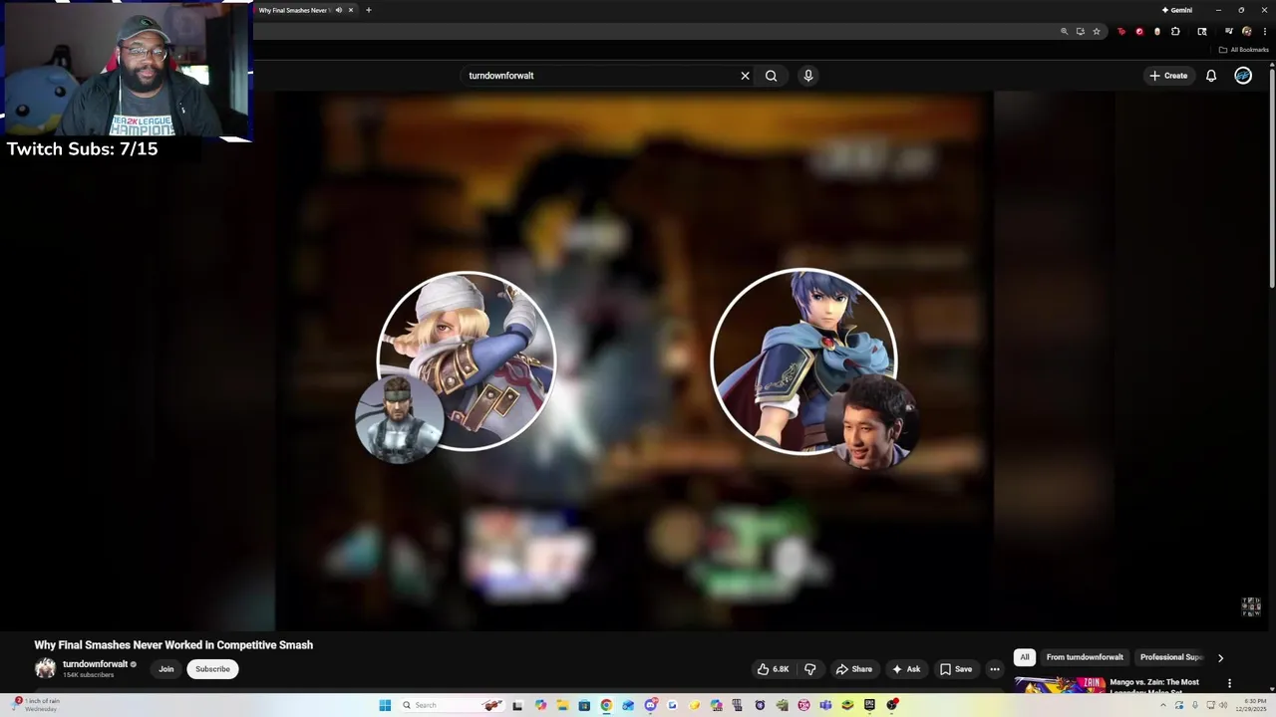This screenshot has width=1276, height=717.
Task: Open zoom magnifier in address bar
Action: [1065, 32]
